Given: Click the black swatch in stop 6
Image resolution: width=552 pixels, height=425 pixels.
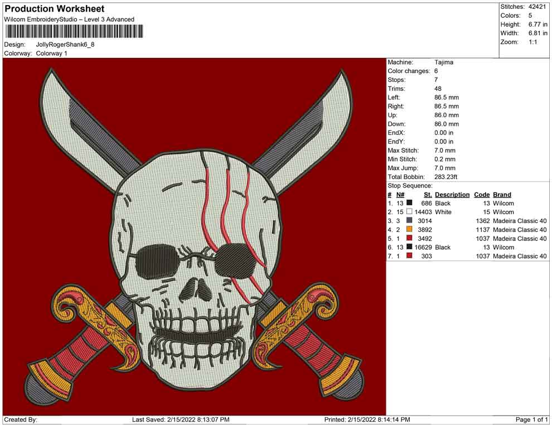Looking at the screenshot, I should pyautogui.click(x=409, y=247).
